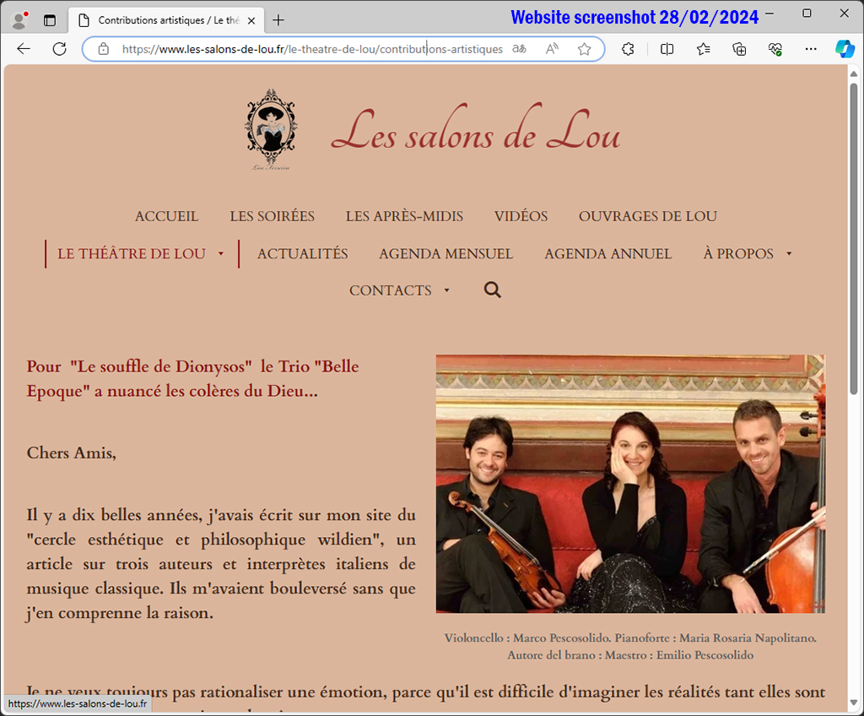Screen dimensions: 864x716
Task: Expand the Contacts dropdown arrow
Action: (447, 290)
